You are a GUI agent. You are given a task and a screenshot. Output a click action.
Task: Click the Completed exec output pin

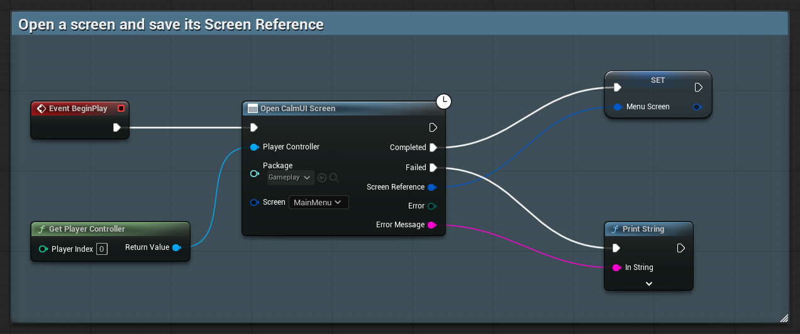click(x=433, y=148)
